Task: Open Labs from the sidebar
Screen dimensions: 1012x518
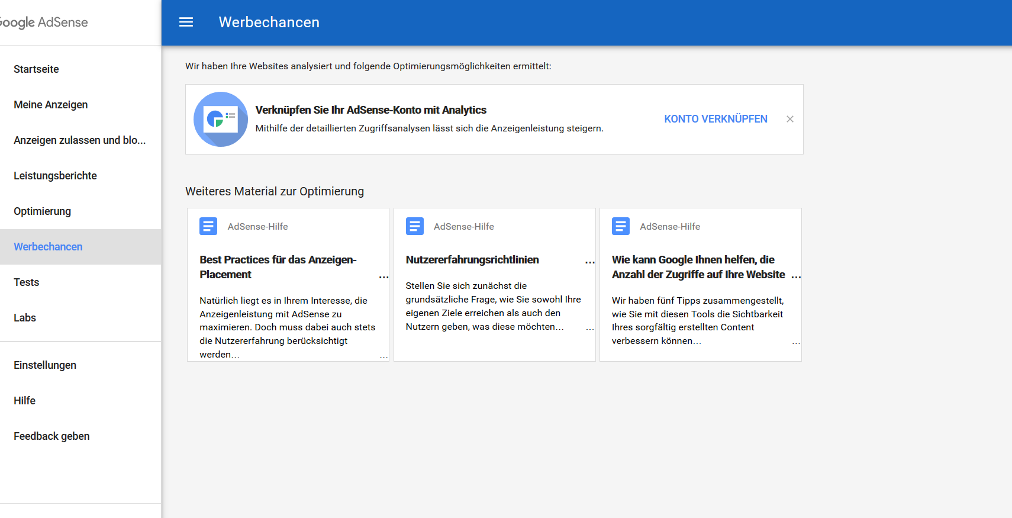Action: pyautogui.click(x=25, y=318)
